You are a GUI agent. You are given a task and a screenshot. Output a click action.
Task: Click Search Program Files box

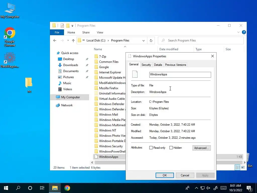point(201,40)
